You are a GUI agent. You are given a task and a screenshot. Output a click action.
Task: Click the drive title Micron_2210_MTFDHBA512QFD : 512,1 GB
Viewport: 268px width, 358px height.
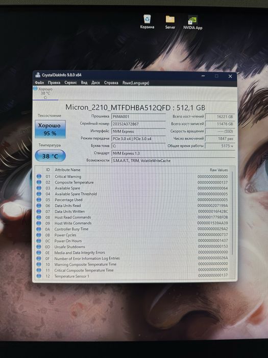135,107
